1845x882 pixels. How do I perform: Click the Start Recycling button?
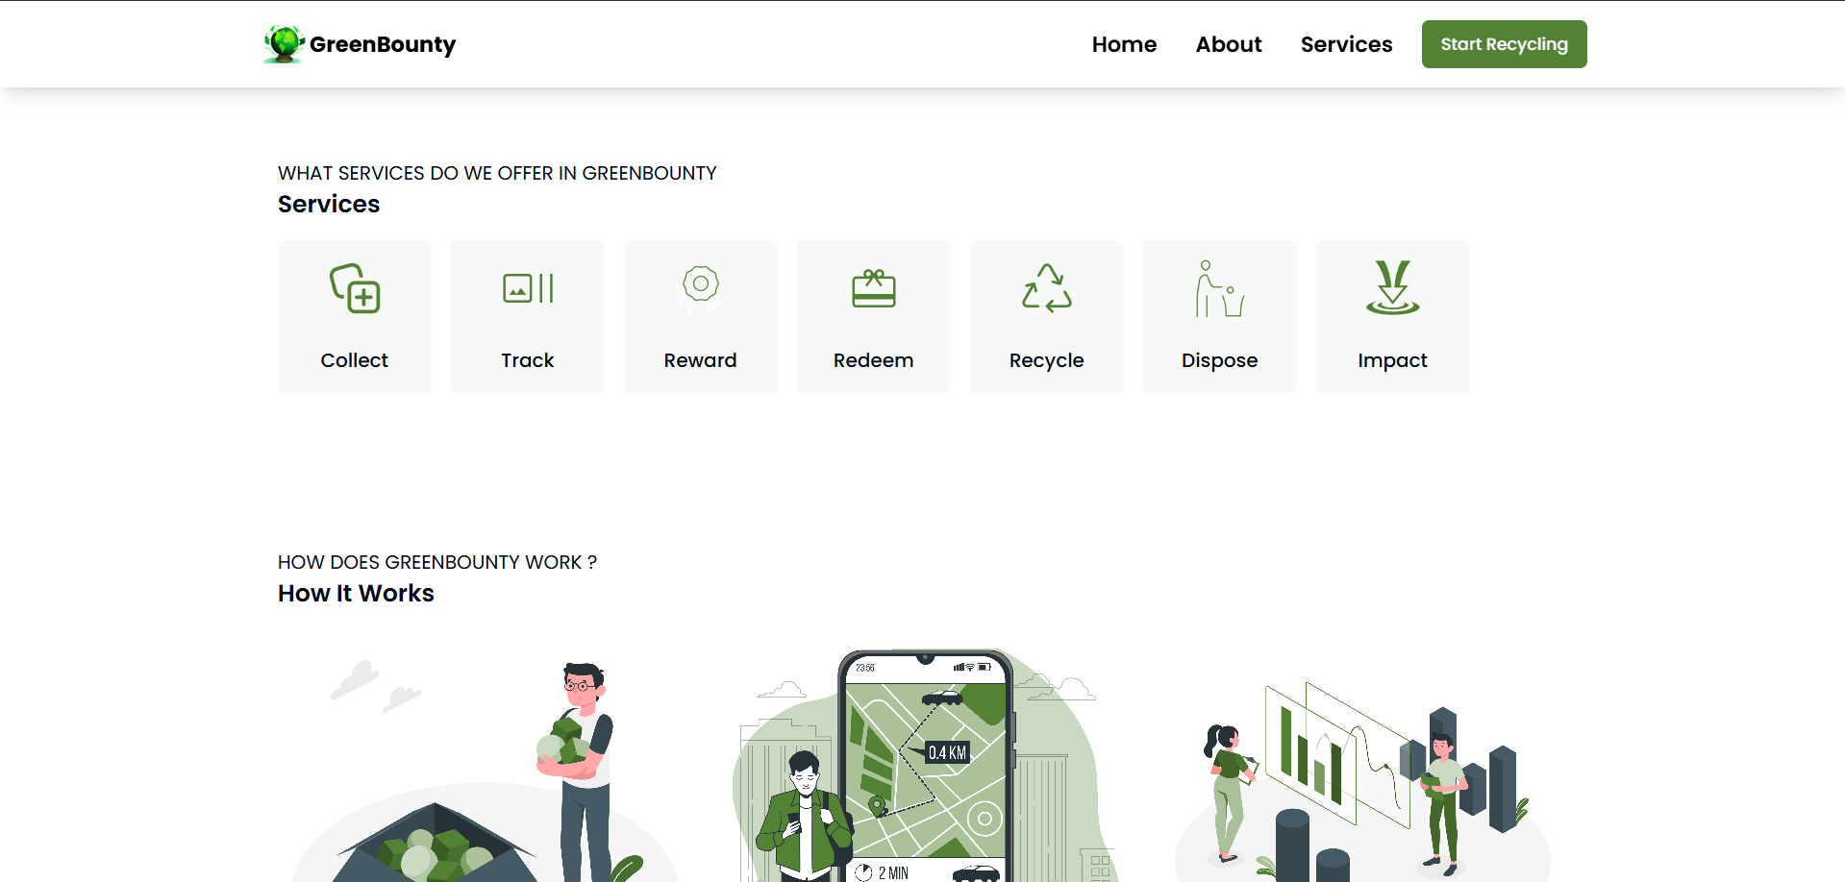1504,44
